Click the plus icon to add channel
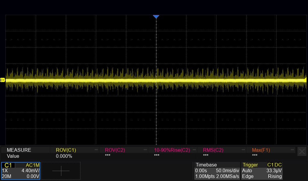 click(61, 171)
